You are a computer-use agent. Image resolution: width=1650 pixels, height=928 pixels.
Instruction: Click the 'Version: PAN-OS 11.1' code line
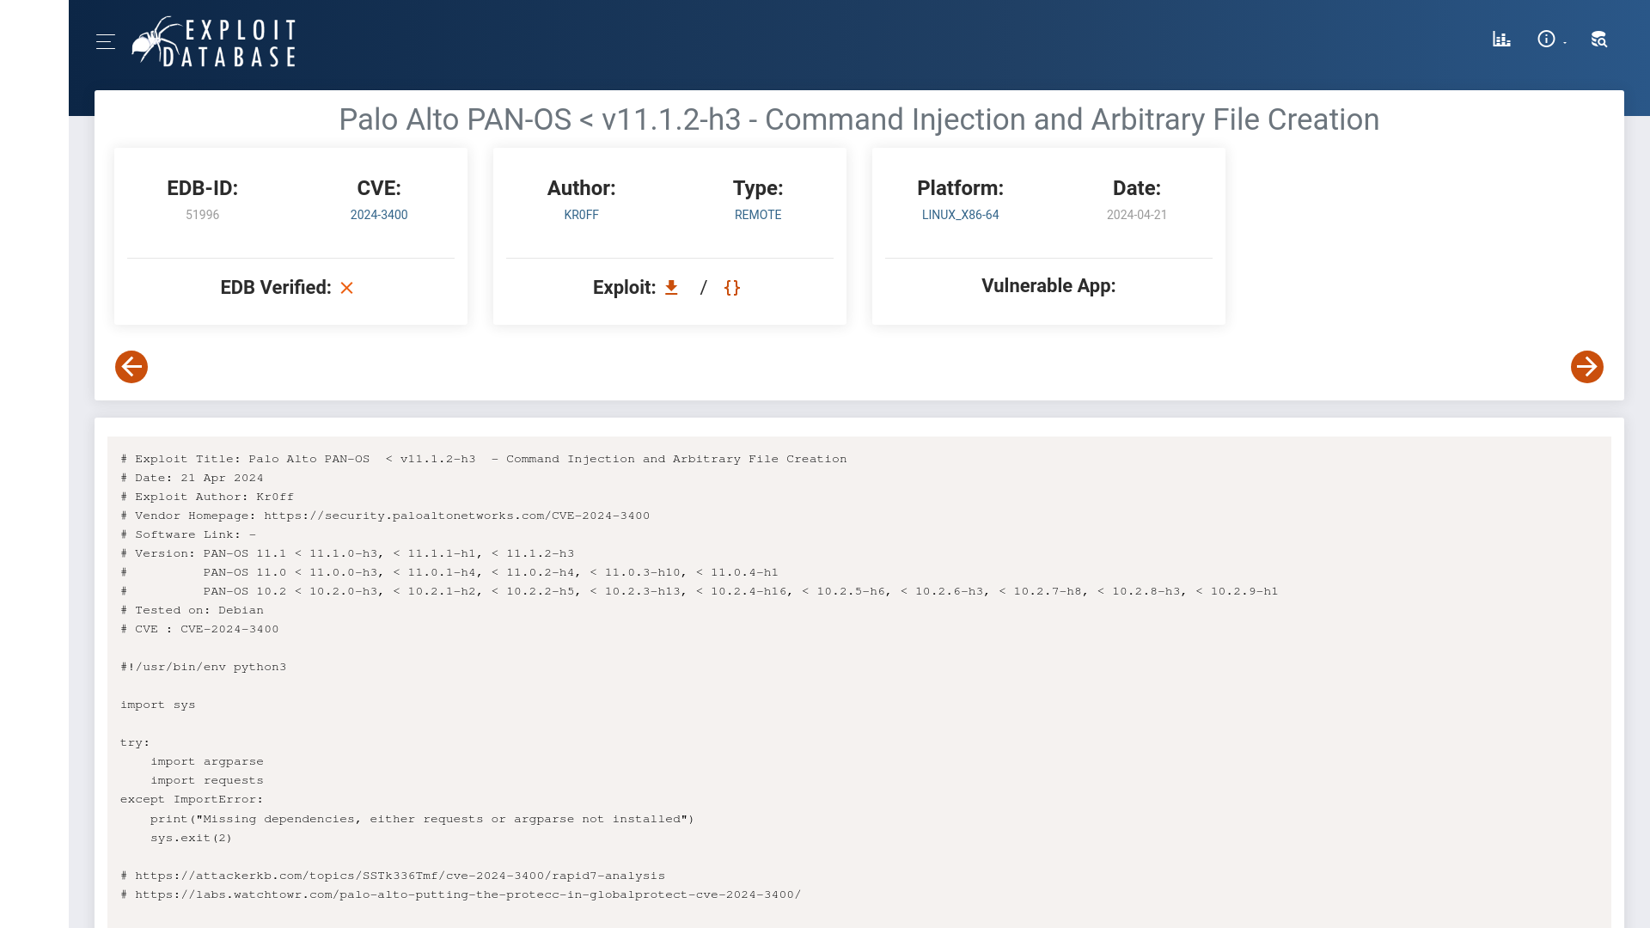[x=347, y=553]
